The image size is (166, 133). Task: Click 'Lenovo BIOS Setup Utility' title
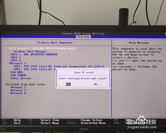83,34
